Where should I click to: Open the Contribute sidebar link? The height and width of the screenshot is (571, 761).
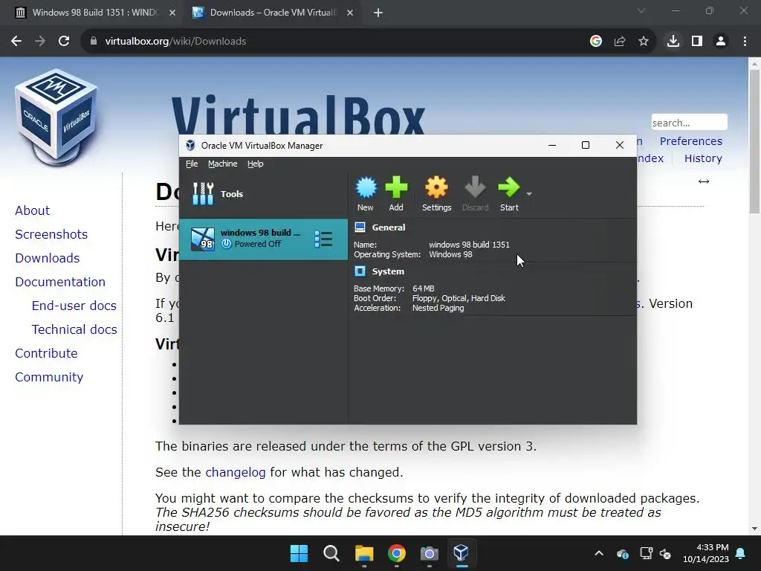point(46,353)
